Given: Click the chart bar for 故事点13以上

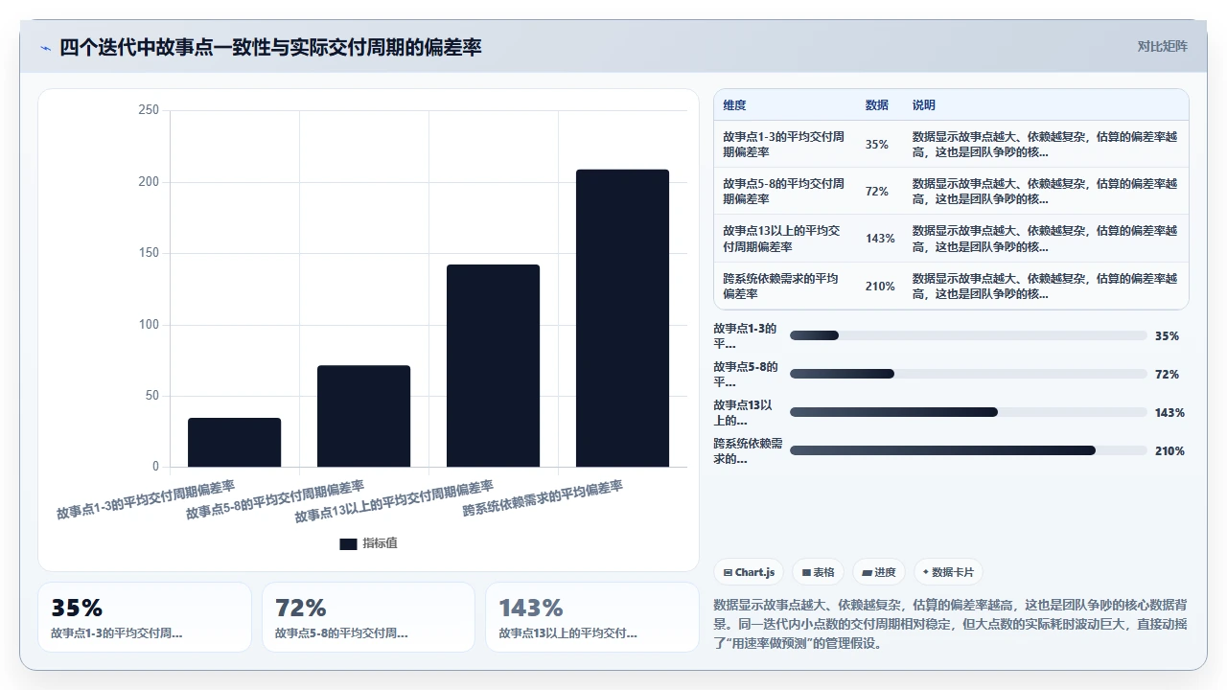Looking at the screenshot, I should point(493,366).
